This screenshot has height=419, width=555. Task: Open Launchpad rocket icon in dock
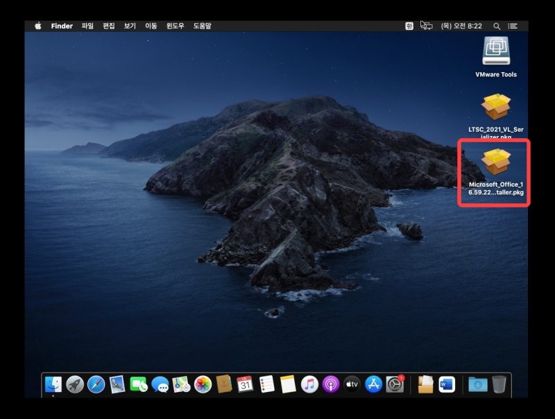[75, 384]
